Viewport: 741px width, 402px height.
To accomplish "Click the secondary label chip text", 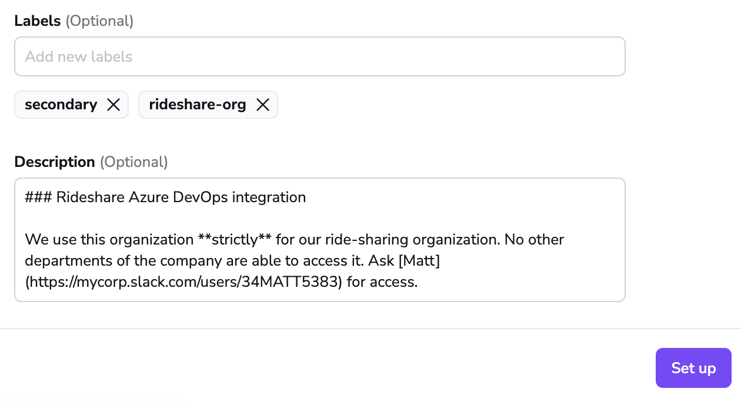I will pos(61,105).
